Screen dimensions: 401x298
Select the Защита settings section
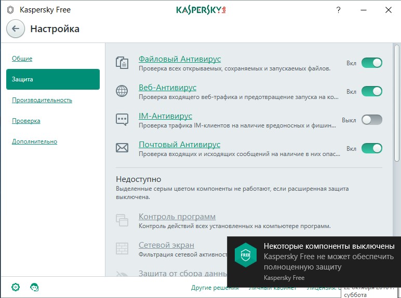(x=53, y=79)
